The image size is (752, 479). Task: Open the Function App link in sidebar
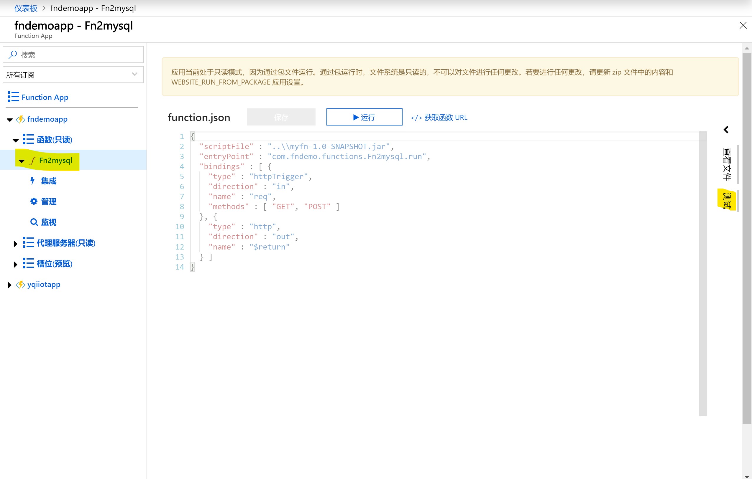pyautogui.click(x=45, y=97)
